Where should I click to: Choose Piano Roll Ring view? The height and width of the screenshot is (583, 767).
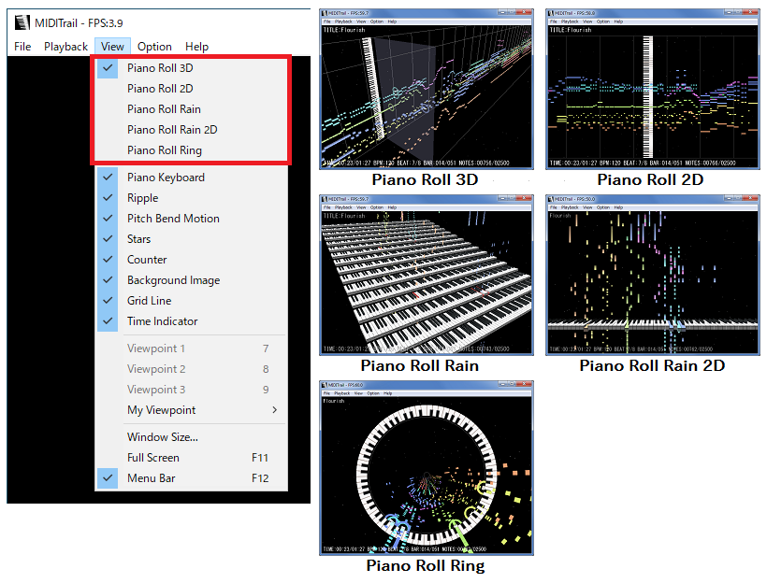point(192,150)
